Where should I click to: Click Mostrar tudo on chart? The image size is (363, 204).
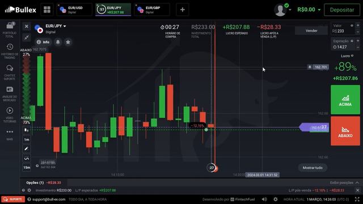pyautogui.click(x=313, y=168)
